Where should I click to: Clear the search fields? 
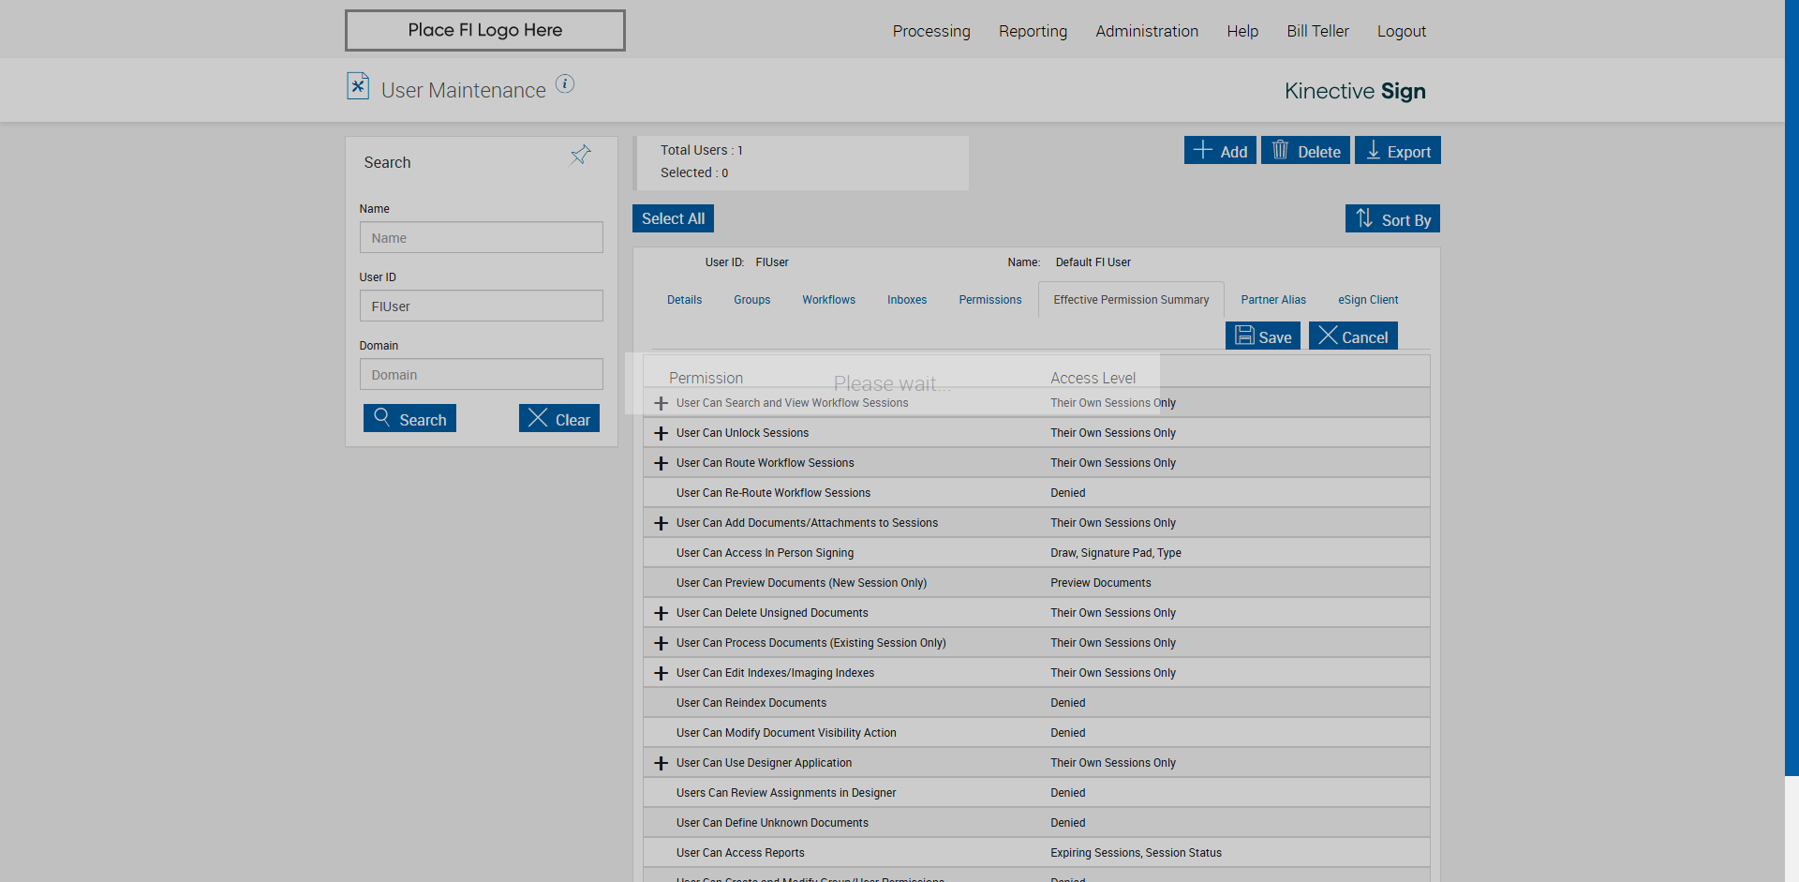click(559, 418)
